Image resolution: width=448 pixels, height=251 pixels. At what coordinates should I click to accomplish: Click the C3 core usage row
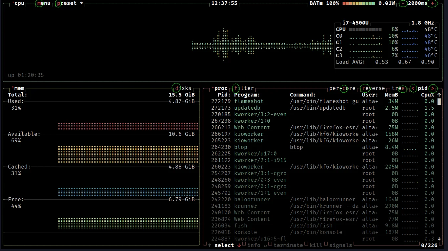(387, 56)
